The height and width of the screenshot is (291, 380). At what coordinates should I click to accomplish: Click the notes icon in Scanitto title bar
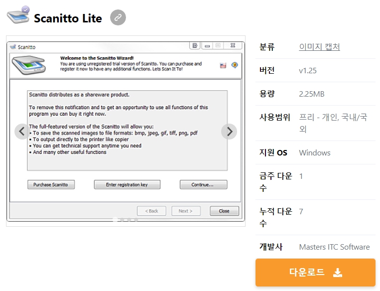point(195,45)
